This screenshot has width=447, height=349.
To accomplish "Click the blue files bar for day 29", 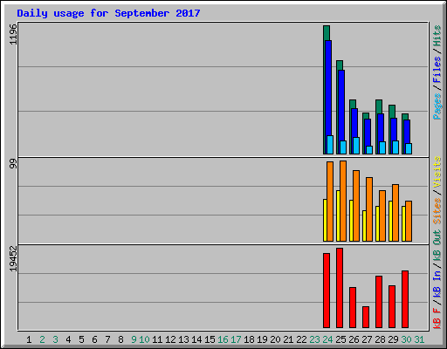I will 394,129.
